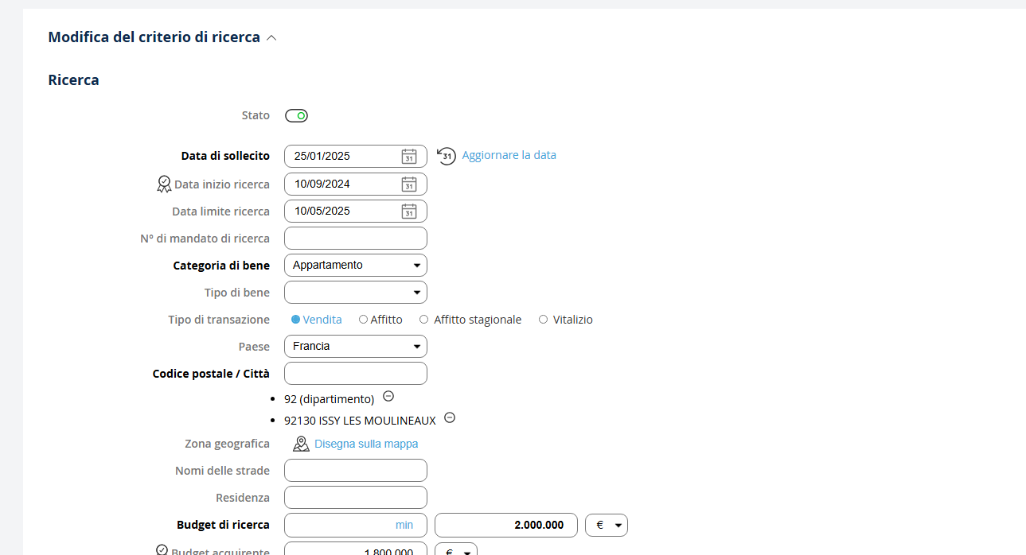Click the Codice postale / Città input field
Viewport: 1026px width, 555px height.
[355, 373]
